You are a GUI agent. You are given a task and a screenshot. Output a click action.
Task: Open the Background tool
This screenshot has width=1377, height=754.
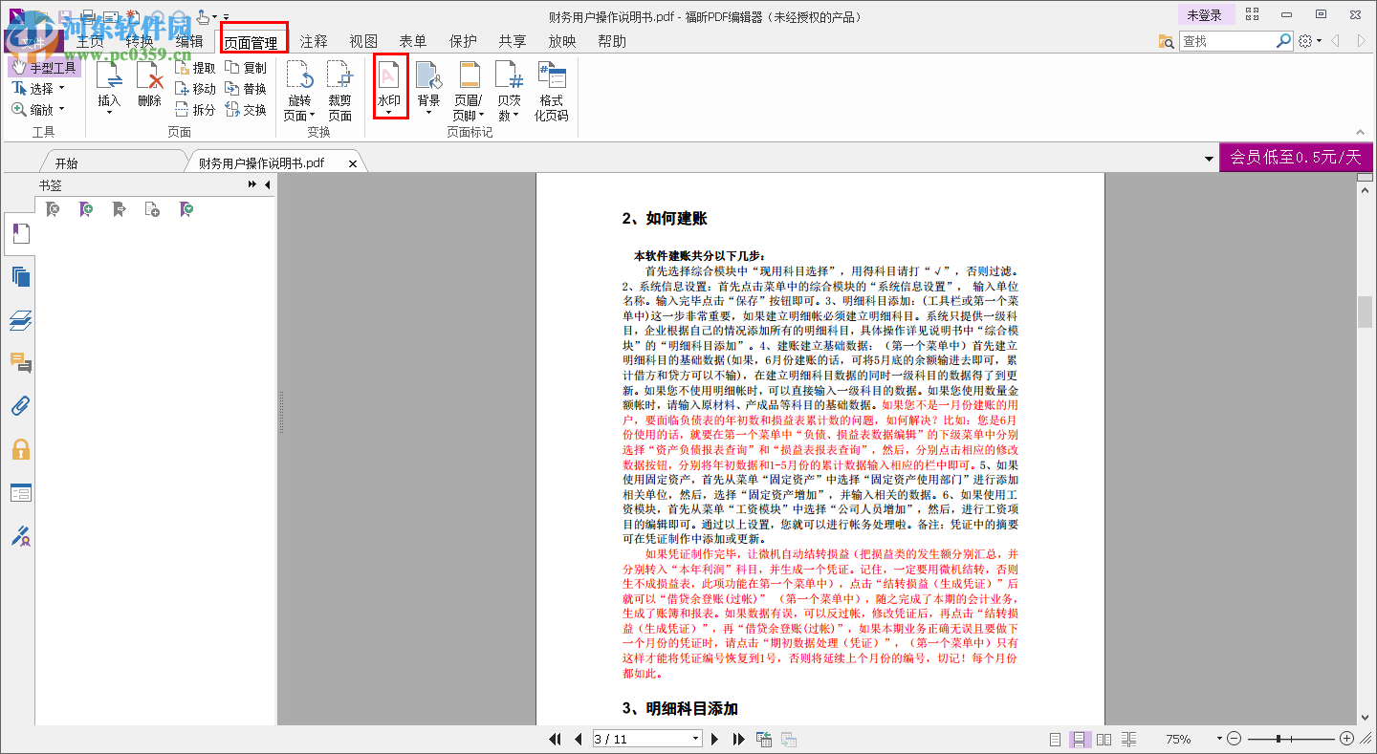(x=429, y=81)
